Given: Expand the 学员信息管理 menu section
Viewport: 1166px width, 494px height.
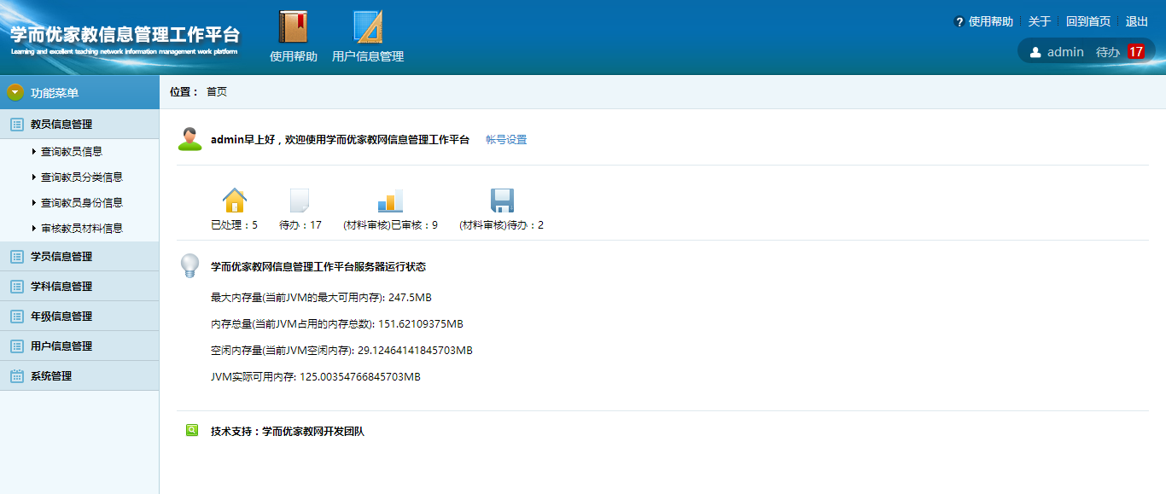Looking at the screenshot, I should coord(61,257).
